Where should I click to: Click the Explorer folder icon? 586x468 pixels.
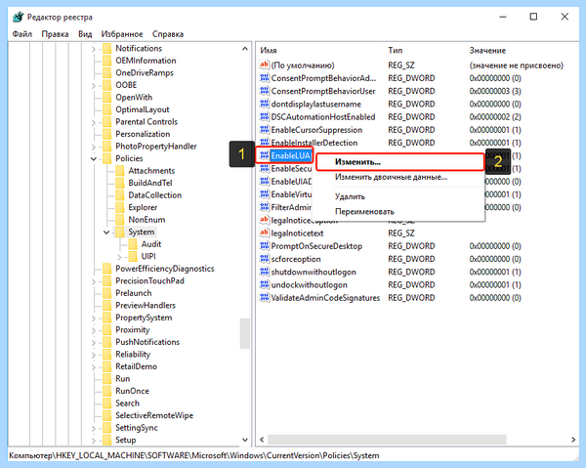tap(119, 207)
